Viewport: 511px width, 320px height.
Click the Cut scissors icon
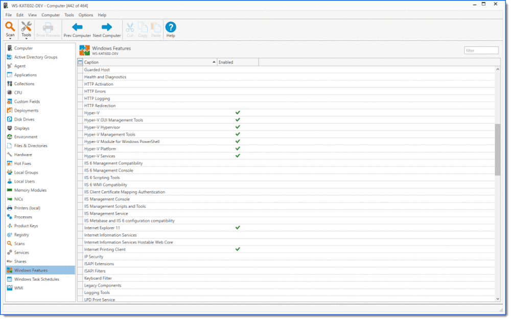pyautogui.click(x=130, y=27)
